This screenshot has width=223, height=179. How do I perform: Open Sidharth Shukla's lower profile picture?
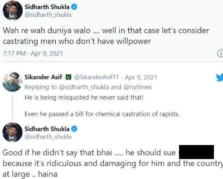(x=12, y=132)
